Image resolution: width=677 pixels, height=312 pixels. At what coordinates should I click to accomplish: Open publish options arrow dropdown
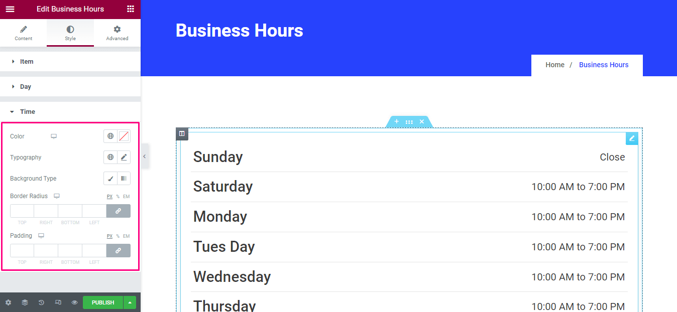tap(130, 302)
